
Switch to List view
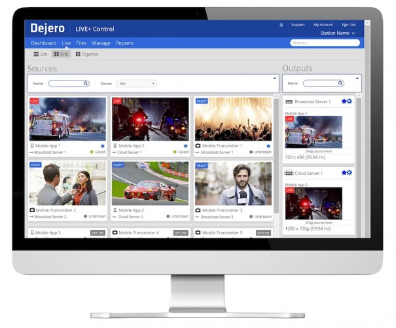pyautogui.click(x=40, y=54)
